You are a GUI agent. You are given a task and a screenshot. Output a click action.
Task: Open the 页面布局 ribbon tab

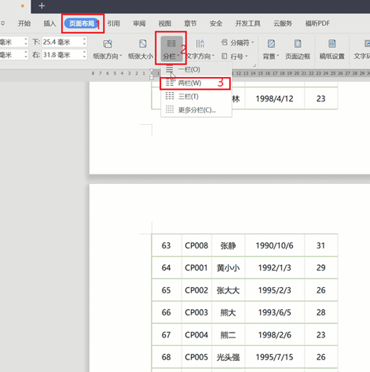[82, 24]
